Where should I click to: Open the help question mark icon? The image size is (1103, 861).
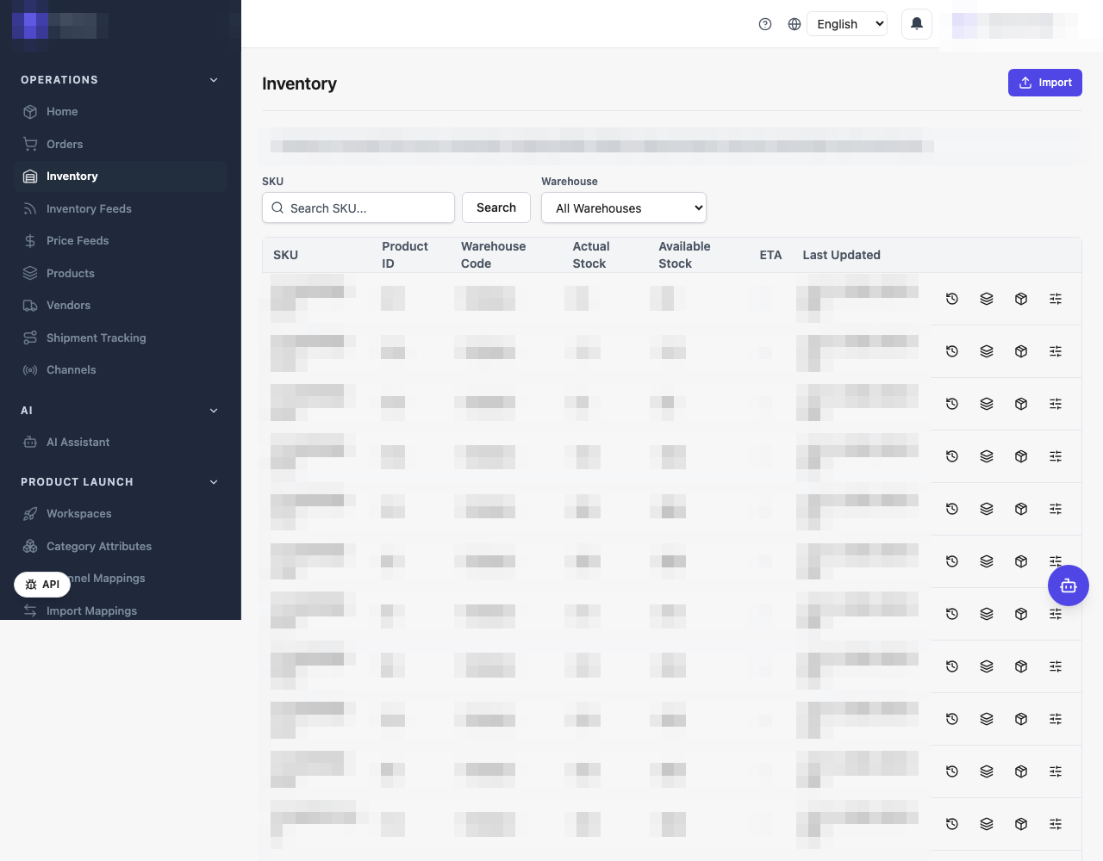click(x=765, y=24)
